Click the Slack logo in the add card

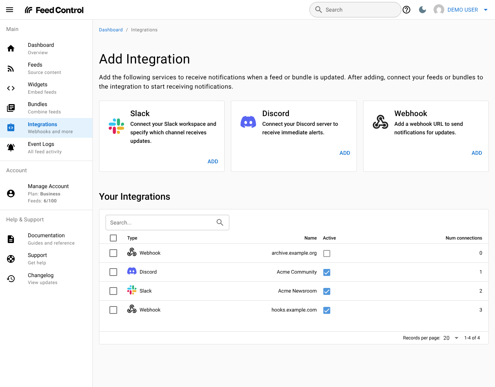tap(116, 126)
